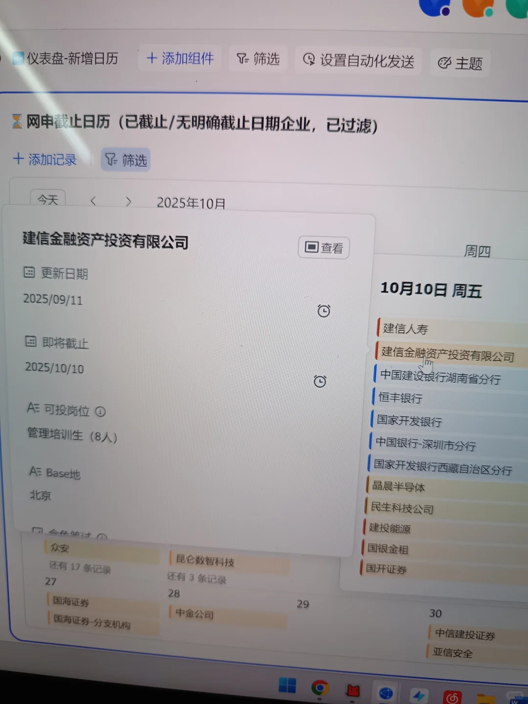The image size is (528, 704).
Task: Expand 还有 3 条记录 link
Action: coord(197,578)
